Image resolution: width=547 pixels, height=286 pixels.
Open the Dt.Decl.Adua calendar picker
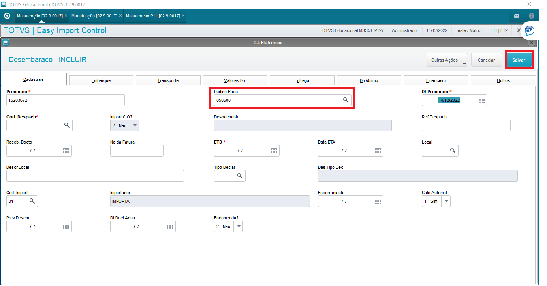(x=170, y=226)
